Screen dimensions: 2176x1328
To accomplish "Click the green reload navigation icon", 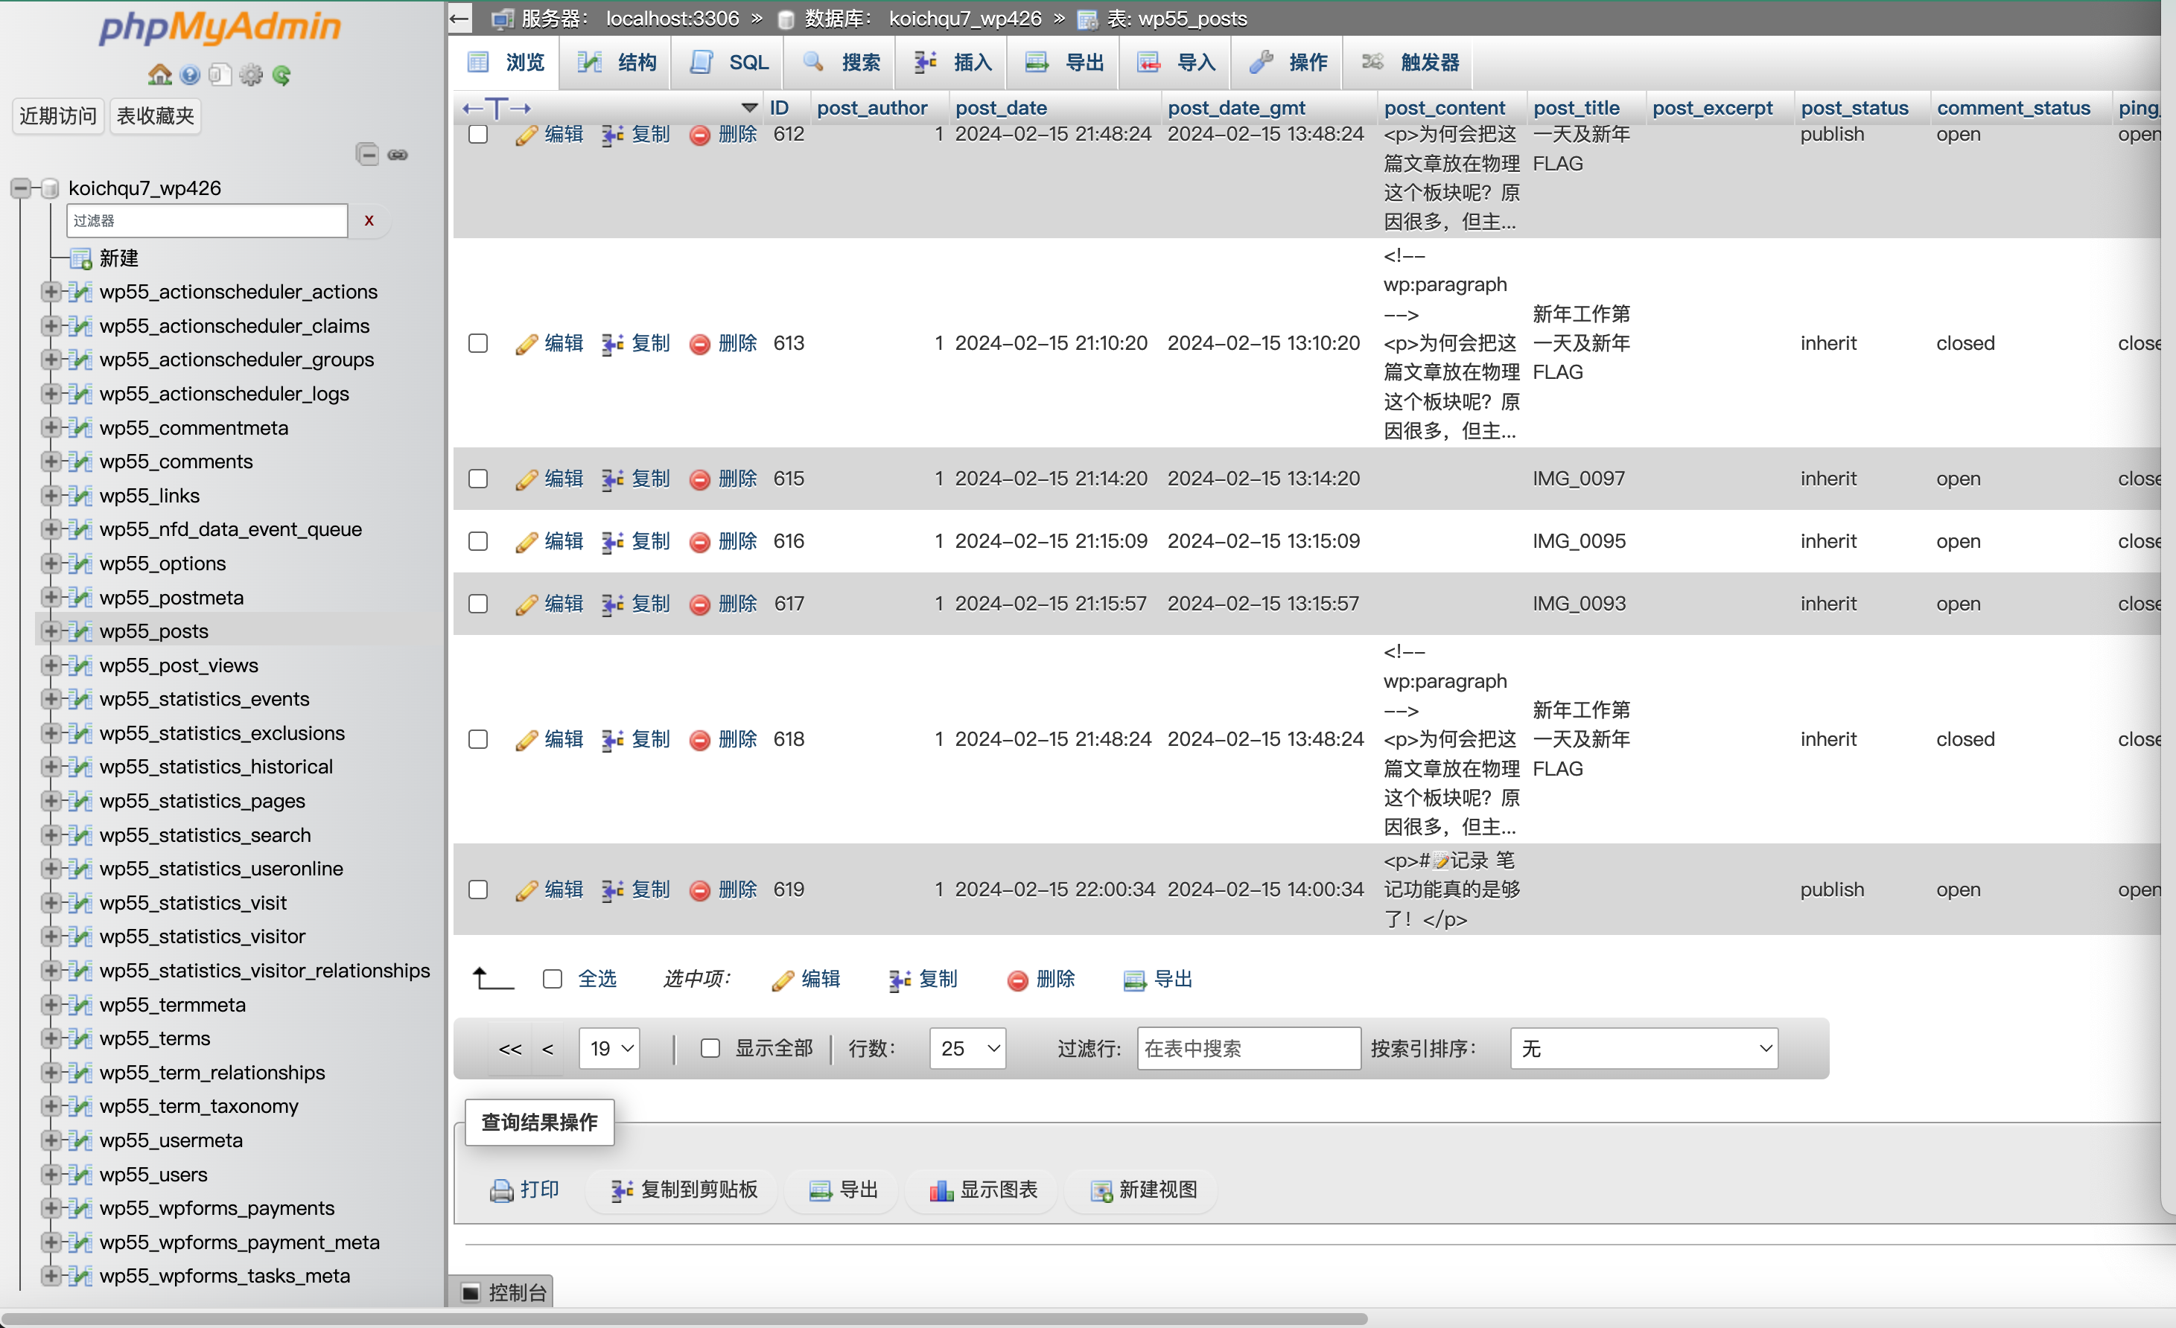I will 281,75.
